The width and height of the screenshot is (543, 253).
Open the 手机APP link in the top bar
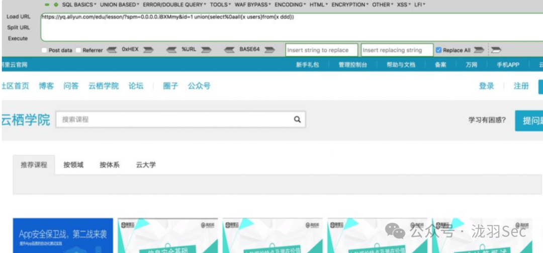[x=508, y=65]
